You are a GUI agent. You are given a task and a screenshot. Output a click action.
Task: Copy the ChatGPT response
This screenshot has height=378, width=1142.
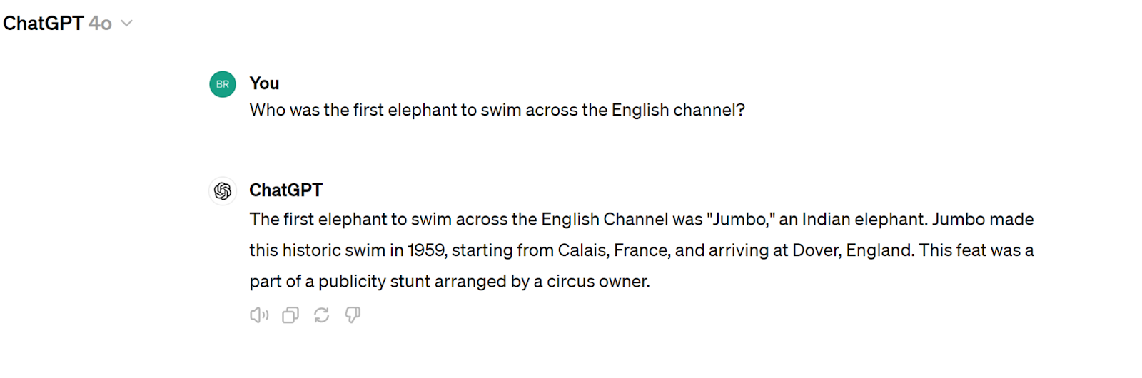[290, 315]
